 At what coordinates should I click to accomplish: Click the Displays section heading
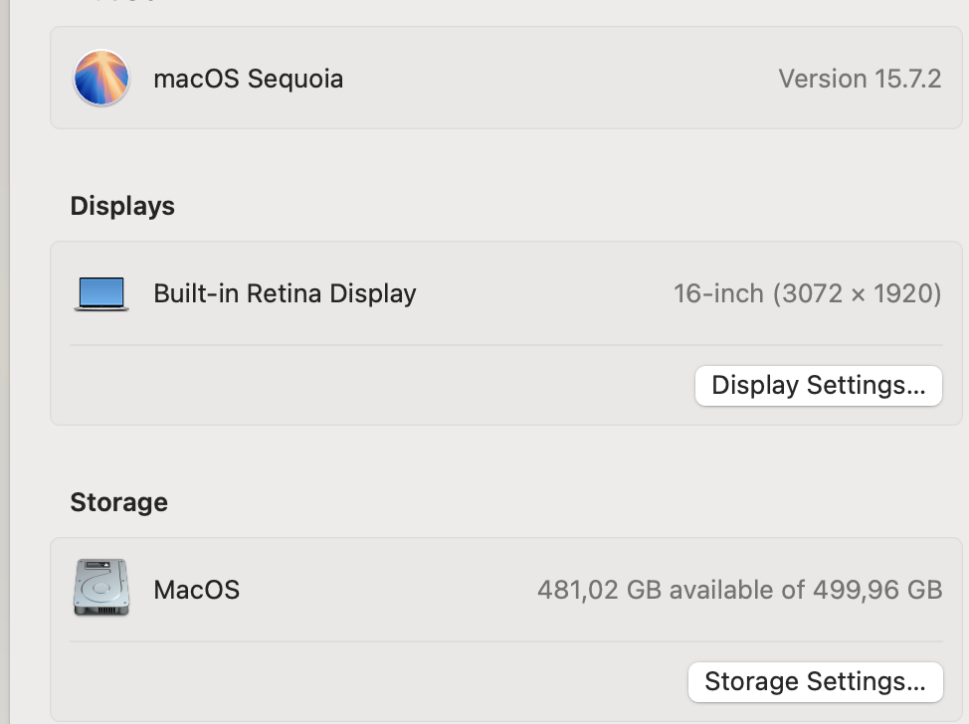tap(122, 207)
